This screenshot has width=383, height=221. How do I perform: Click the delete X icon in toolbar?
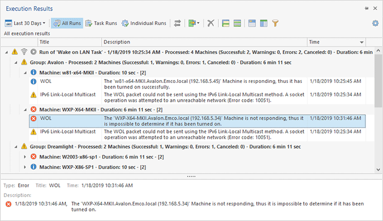210,23
